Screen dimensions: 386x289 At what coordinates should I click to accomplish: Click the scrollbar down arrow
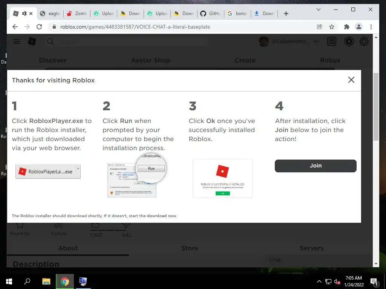(x=376, y=264)
